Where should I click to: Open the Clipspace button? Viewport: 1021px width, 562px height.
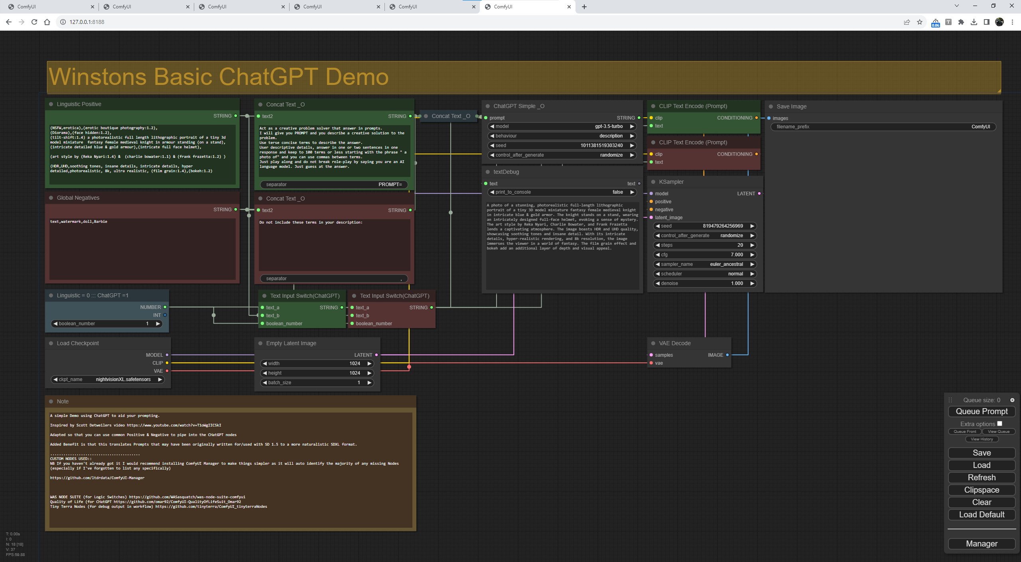pos(982,490)
